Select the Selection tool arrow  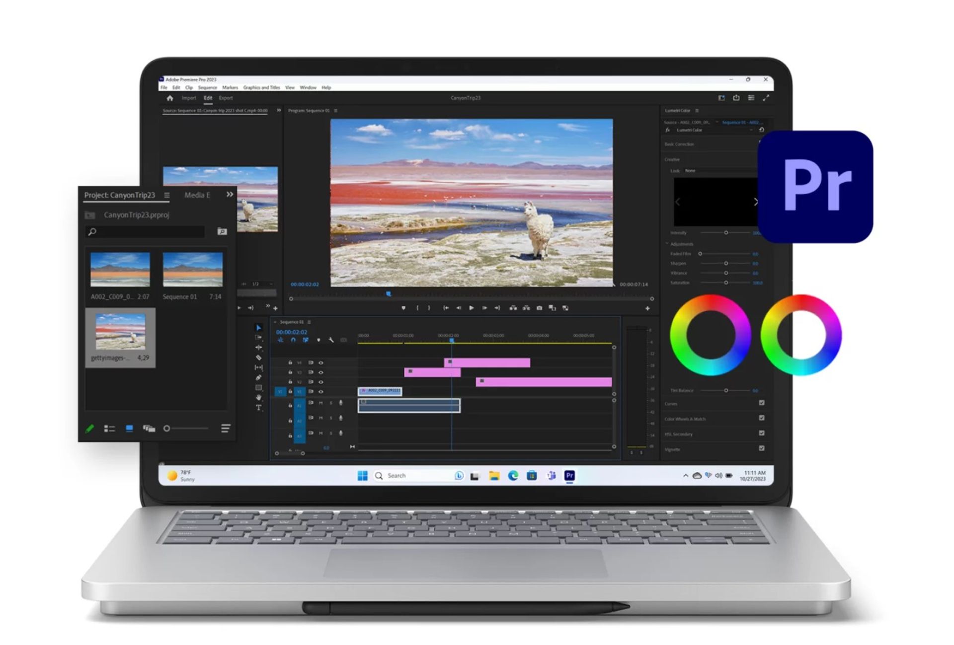(258, 328)
